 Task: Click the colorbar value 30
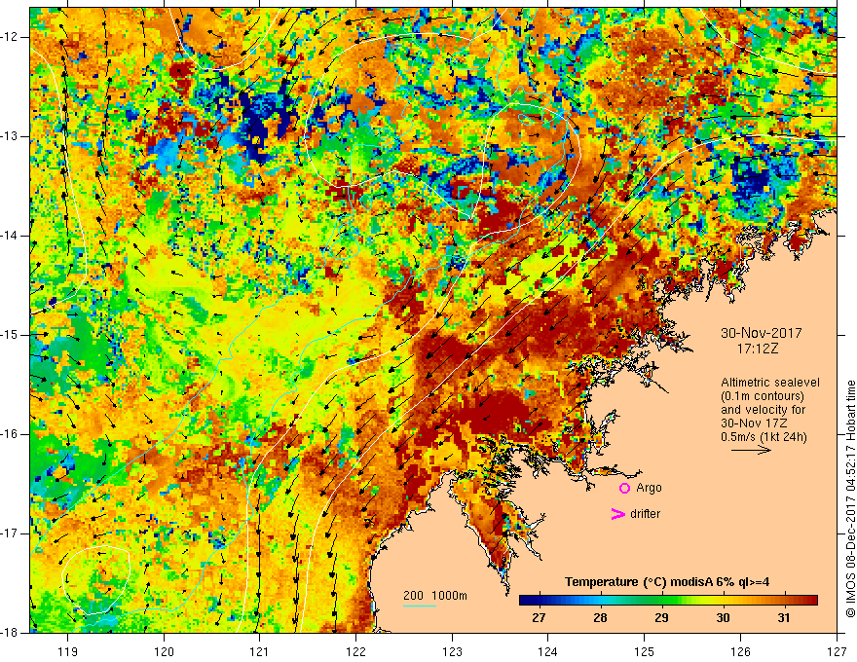pyautogui.click(x=723, y=618)
